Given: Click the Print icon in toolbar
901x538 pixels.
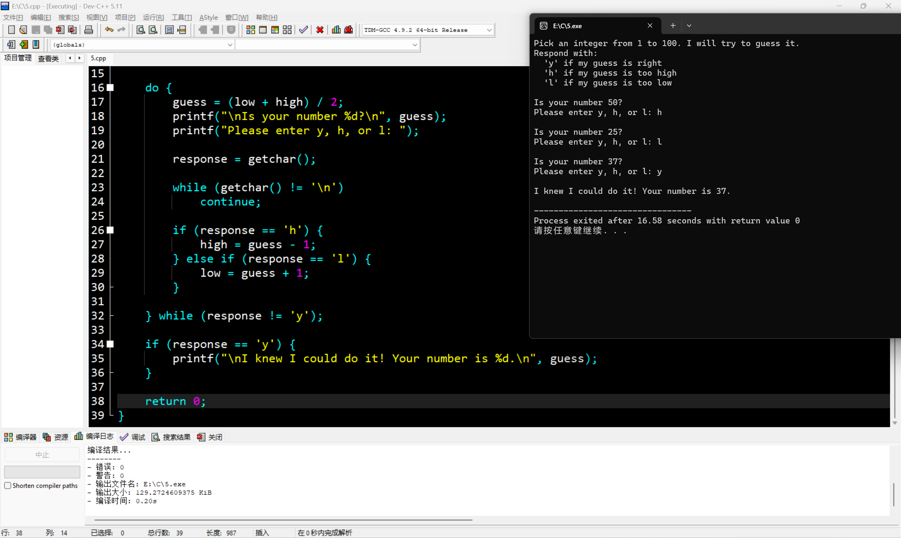Looking at the screenshot, I should (88, 30).
